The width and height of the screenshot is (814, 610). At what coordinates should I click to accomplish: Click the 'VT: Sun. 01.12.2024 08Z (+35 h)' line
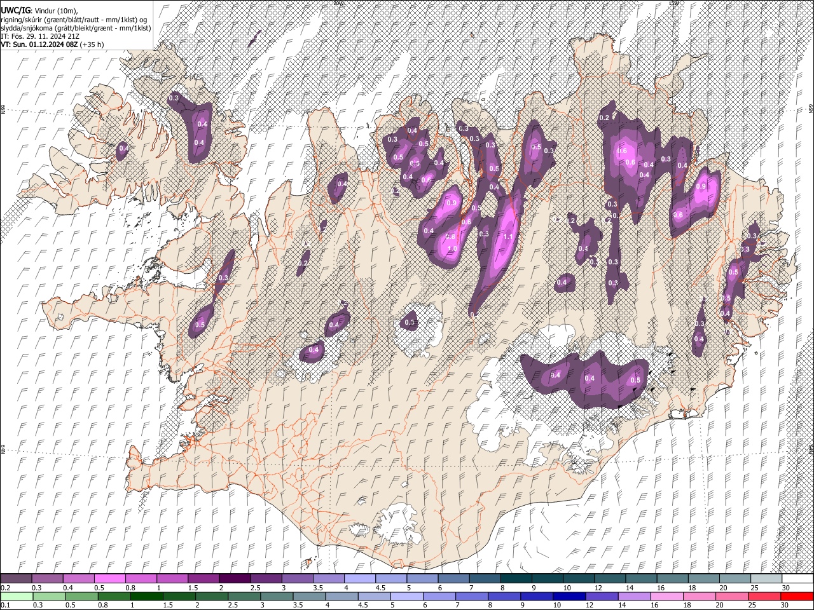(x=53, y=44)
